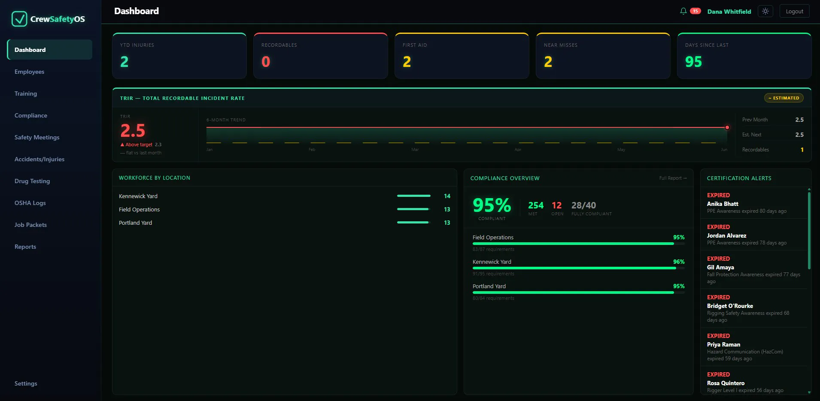
Task: Open Gil Amaya expired alert
Action: [x=754, y=270]
